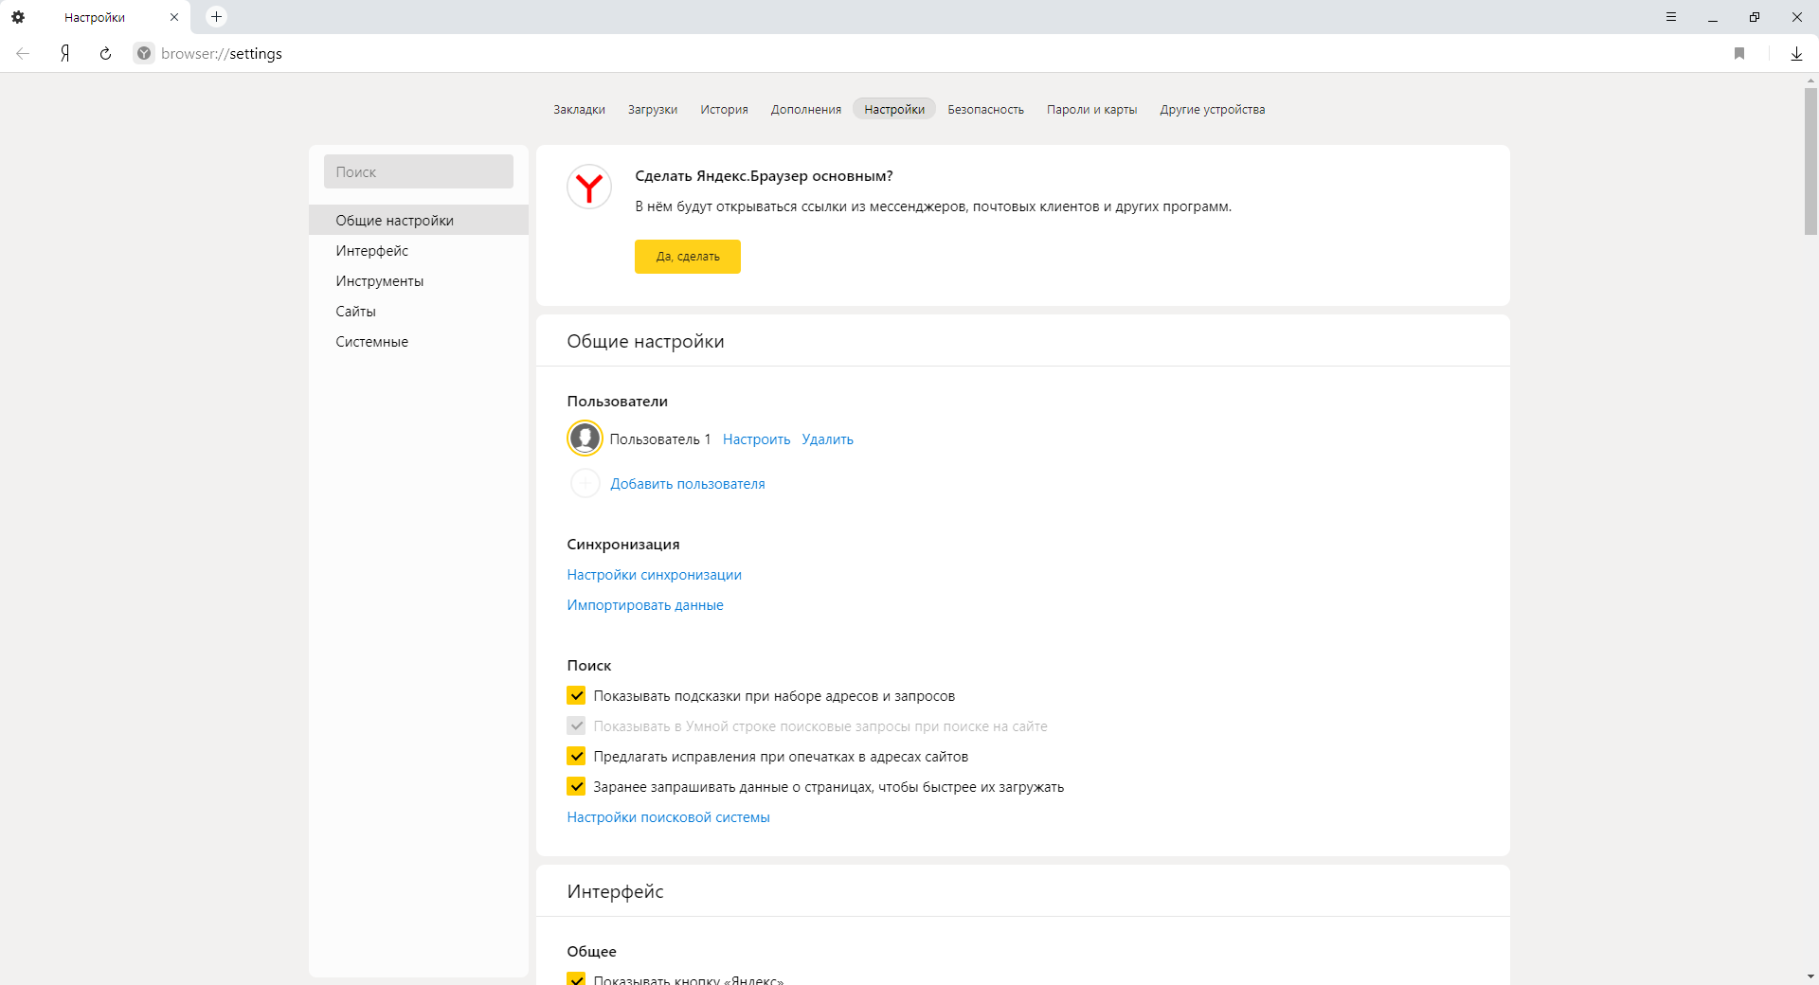Viewport: 1819px width, 985px height.
Task: Uncheck Показывать подсказки при наборе адресов
Action: coord(576,696)
